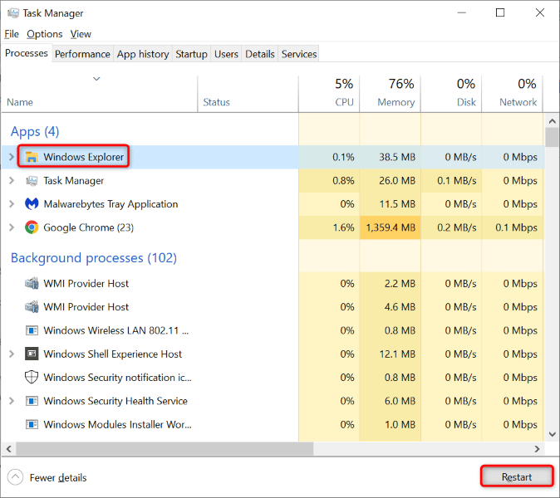Click the first WMI Provider Host icon

tap(32, 284)
